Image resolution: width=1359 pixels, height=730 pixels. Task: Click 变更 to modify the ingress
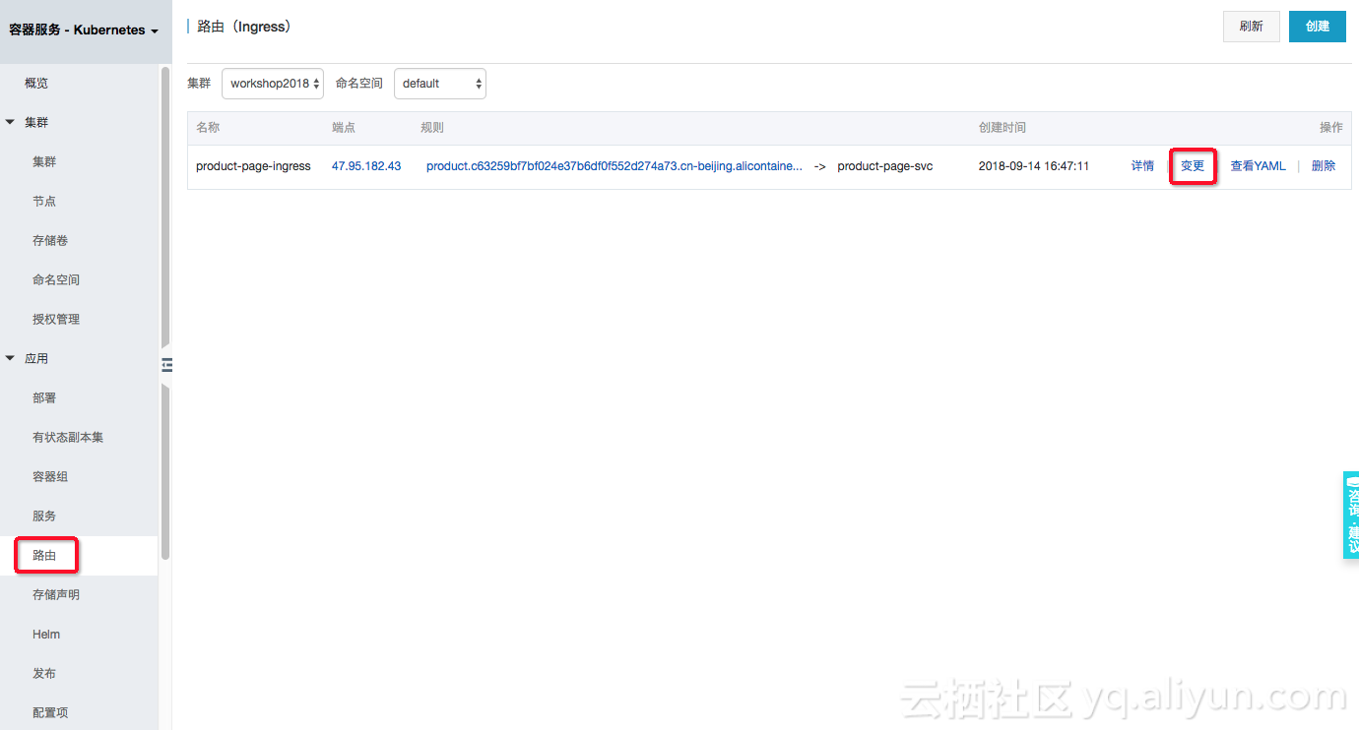coord(1193,166)
